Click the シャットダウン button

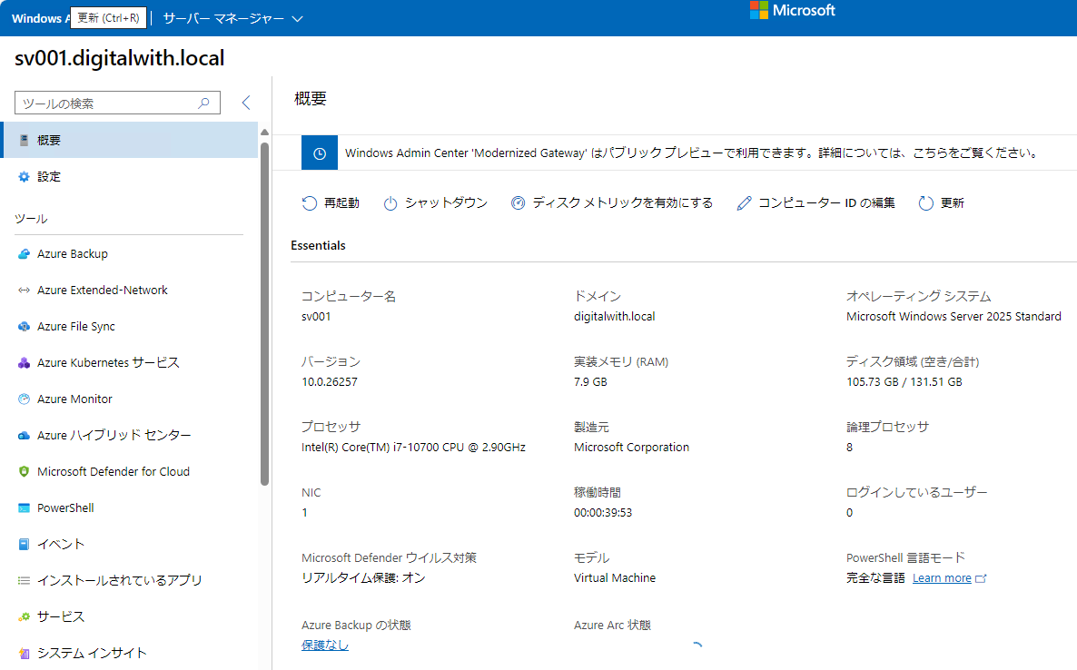click(436, 203)
